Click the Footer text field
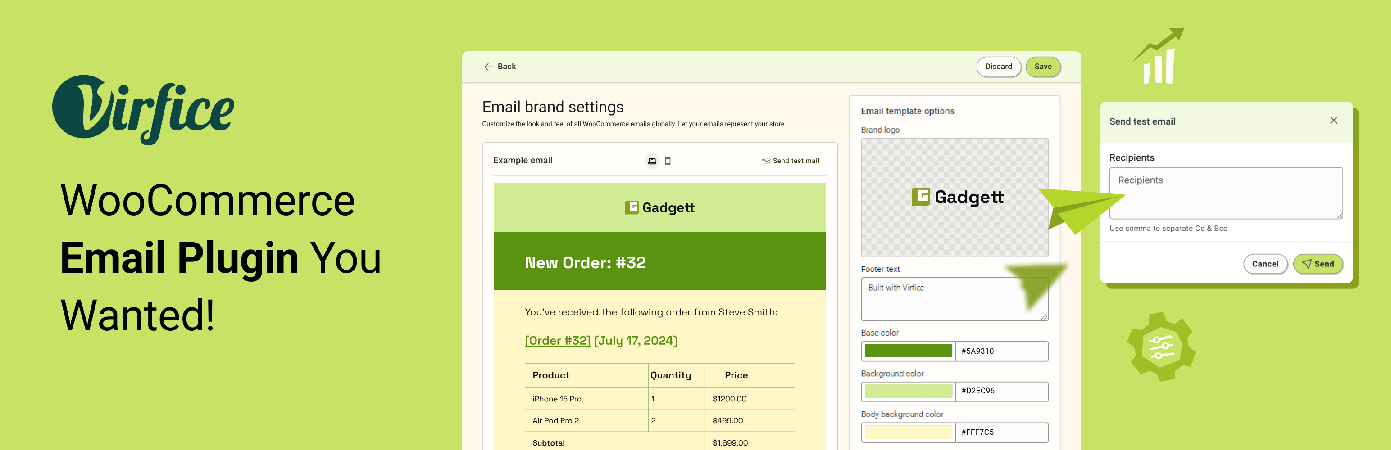Screen dimensions: 1391x450 coord(954,299)
